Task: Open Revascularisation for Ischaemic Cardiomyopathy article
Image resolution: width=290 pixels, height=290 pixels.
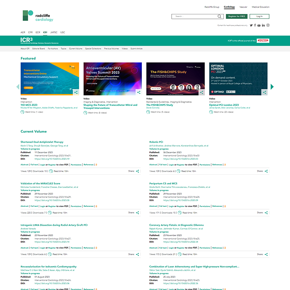Action: (48, 266)
